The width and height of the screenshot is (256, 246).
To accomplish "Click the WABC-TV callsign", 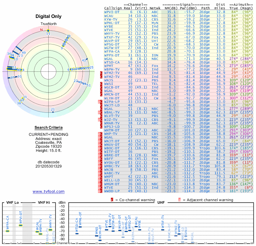I will pos(112,173).
